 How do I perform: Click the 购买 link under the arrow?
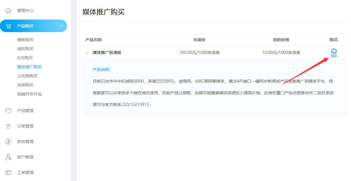tap(334, 55)
